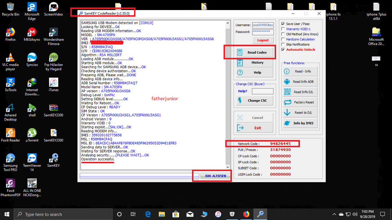Screen dimensions: 392x220
Task: Open the iphone 7plus at&t file
Action: point(376,11)
